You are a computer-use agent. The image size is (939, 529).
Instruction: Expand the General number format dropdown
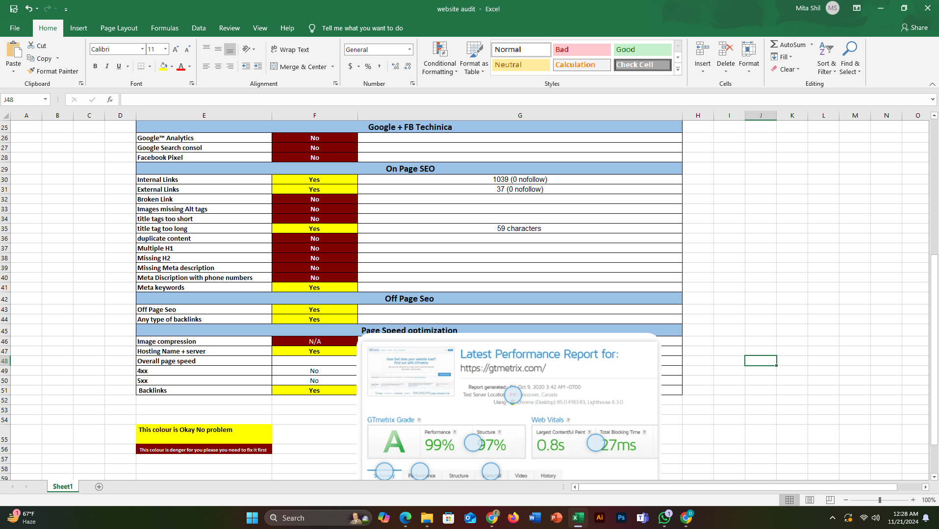click(409, 50)
